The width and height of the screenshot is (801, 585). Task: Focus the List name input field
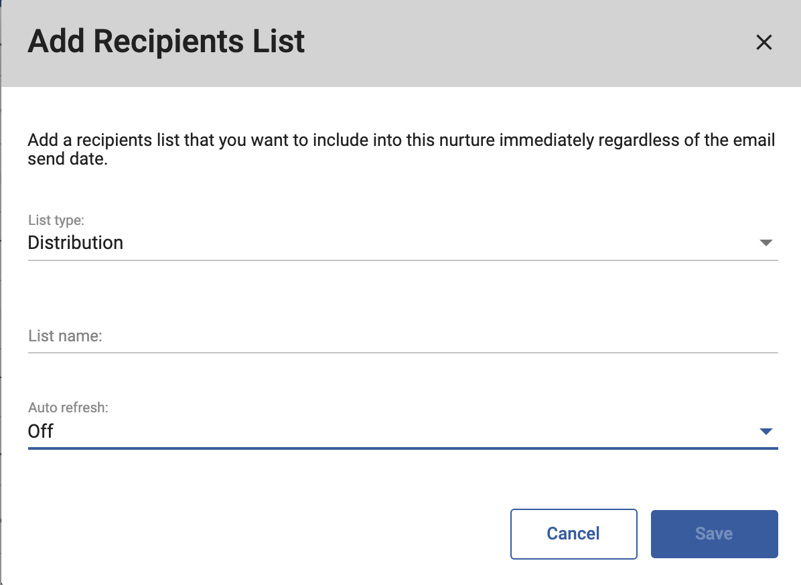pyautogui.click(x=402, y=336)
